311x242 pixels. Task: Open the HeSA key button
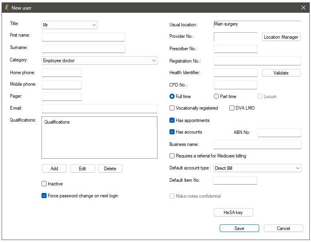(x=233, y=212)
